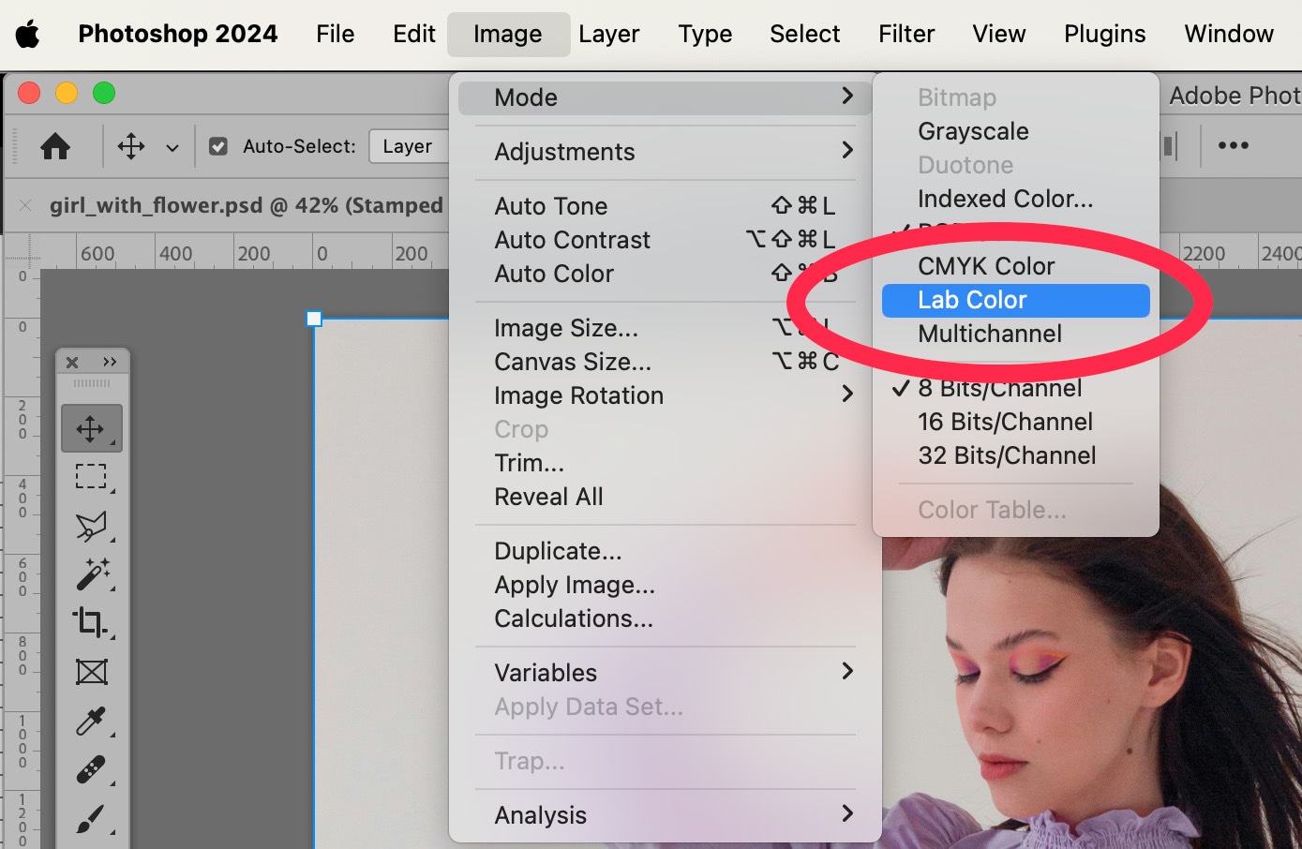Screen dimensions: 1302x849
Task: Expand the toolbox using double-arrow icon
Action: (x=110, y=362)
